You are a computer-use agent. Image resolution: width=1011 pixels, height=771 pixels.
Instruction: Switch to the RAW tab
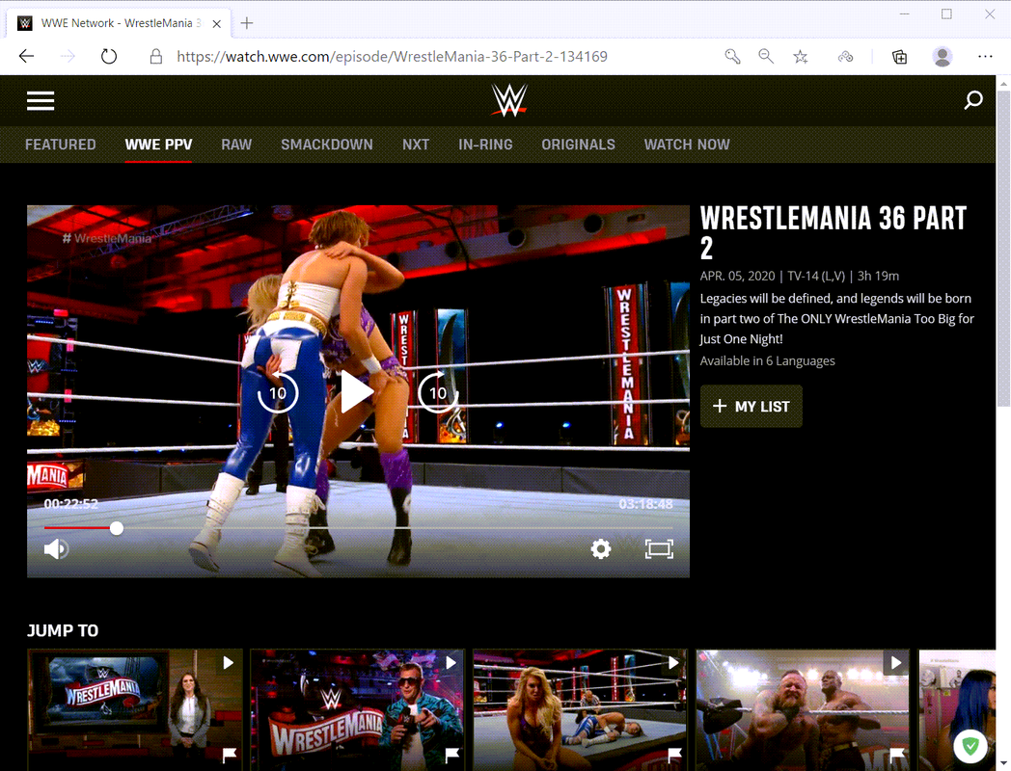click(236, 145)
